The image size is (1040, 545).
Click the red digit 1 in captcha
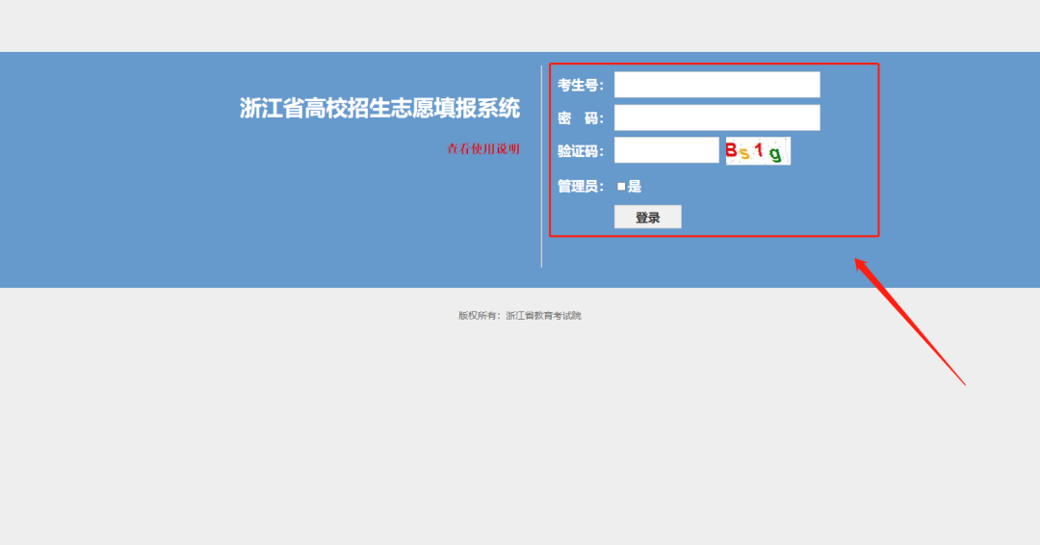(x=759, y=150)
